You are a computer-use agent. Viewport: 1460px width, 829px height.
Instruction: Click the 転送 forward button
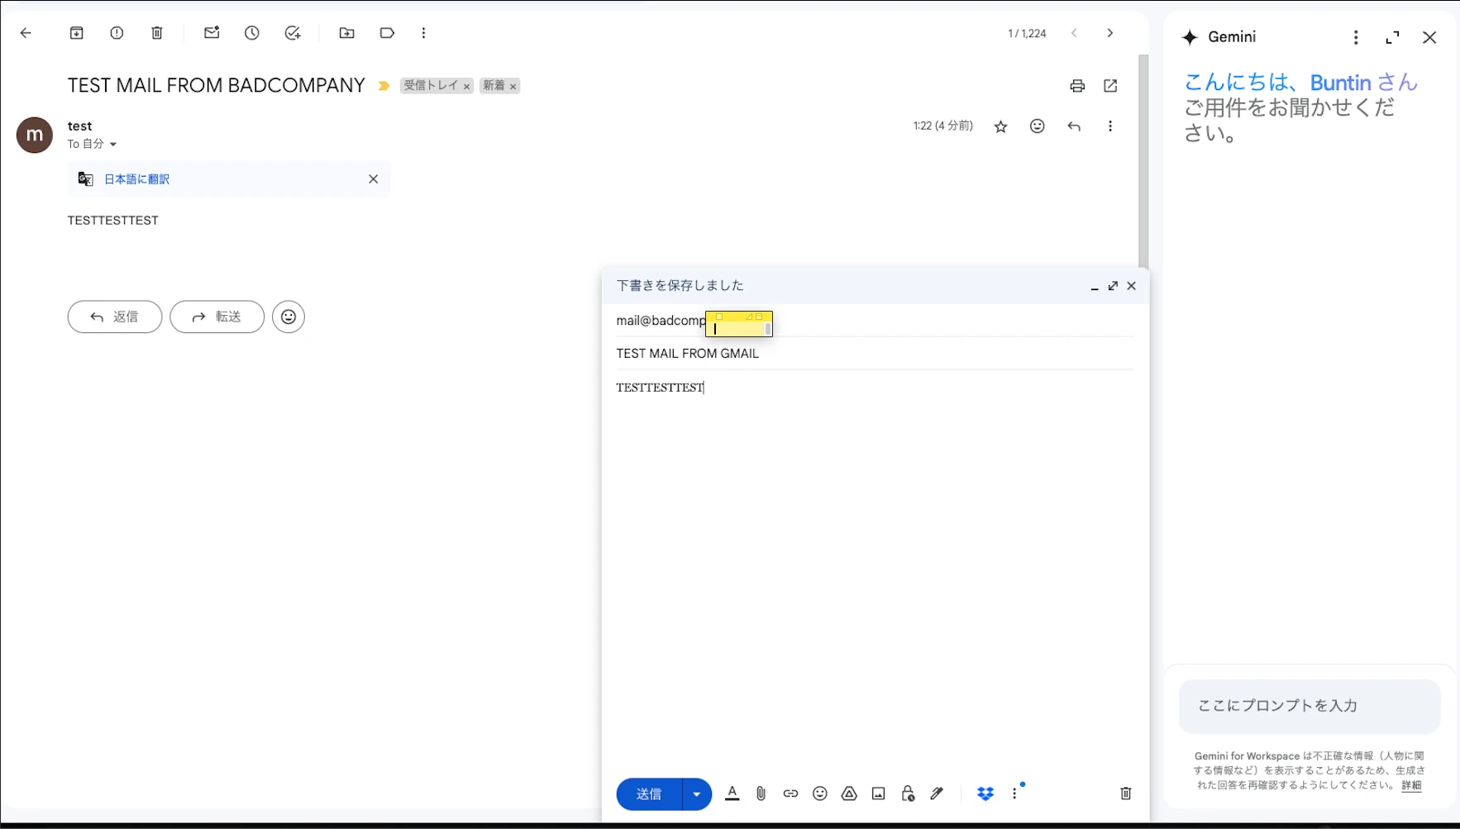click(217, 317)
